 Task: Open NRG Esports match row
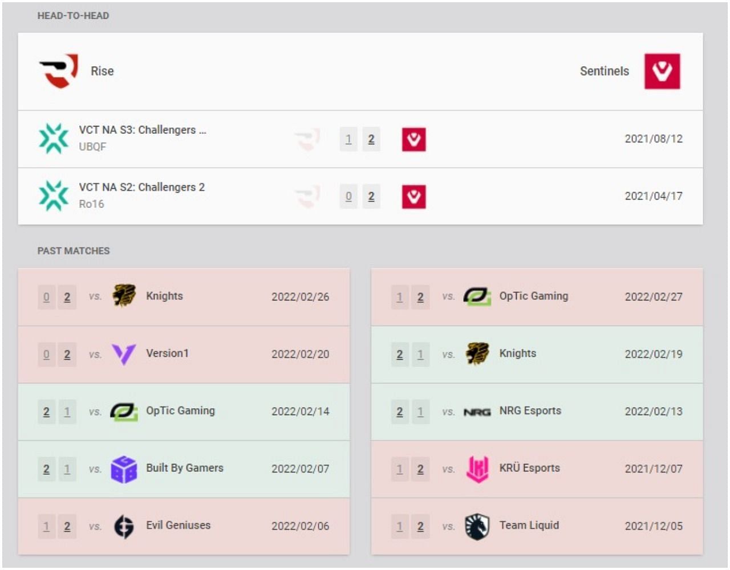[537, 412]
